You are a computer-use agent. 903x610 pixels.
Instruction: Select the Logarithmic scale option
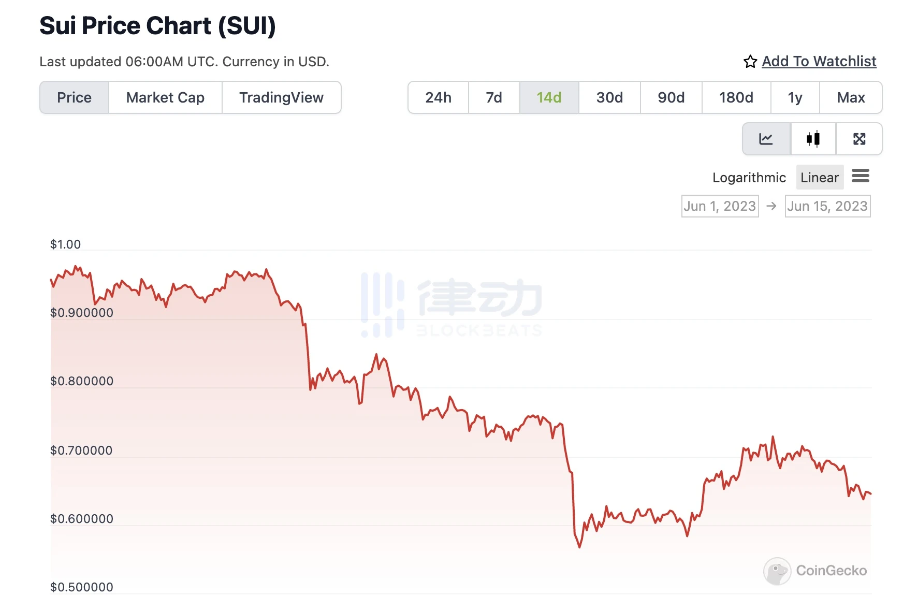pyautogui.click(x=749, y=177)
